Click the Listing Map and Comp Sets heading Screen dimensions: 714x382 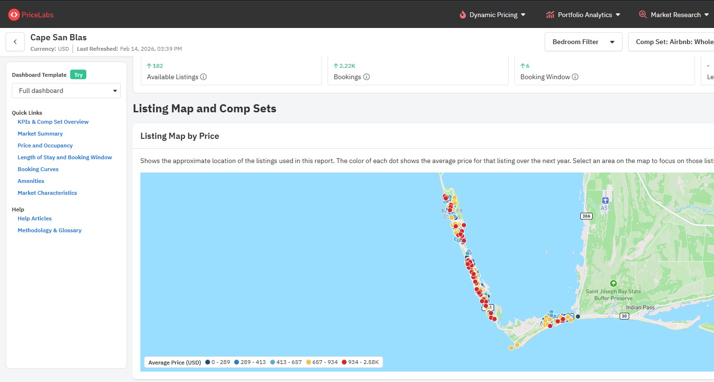(204, 109)
